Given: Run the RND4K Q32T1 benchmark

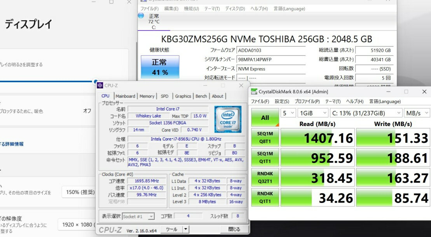Looking at the screenshot, I should [x=265, y=178].
